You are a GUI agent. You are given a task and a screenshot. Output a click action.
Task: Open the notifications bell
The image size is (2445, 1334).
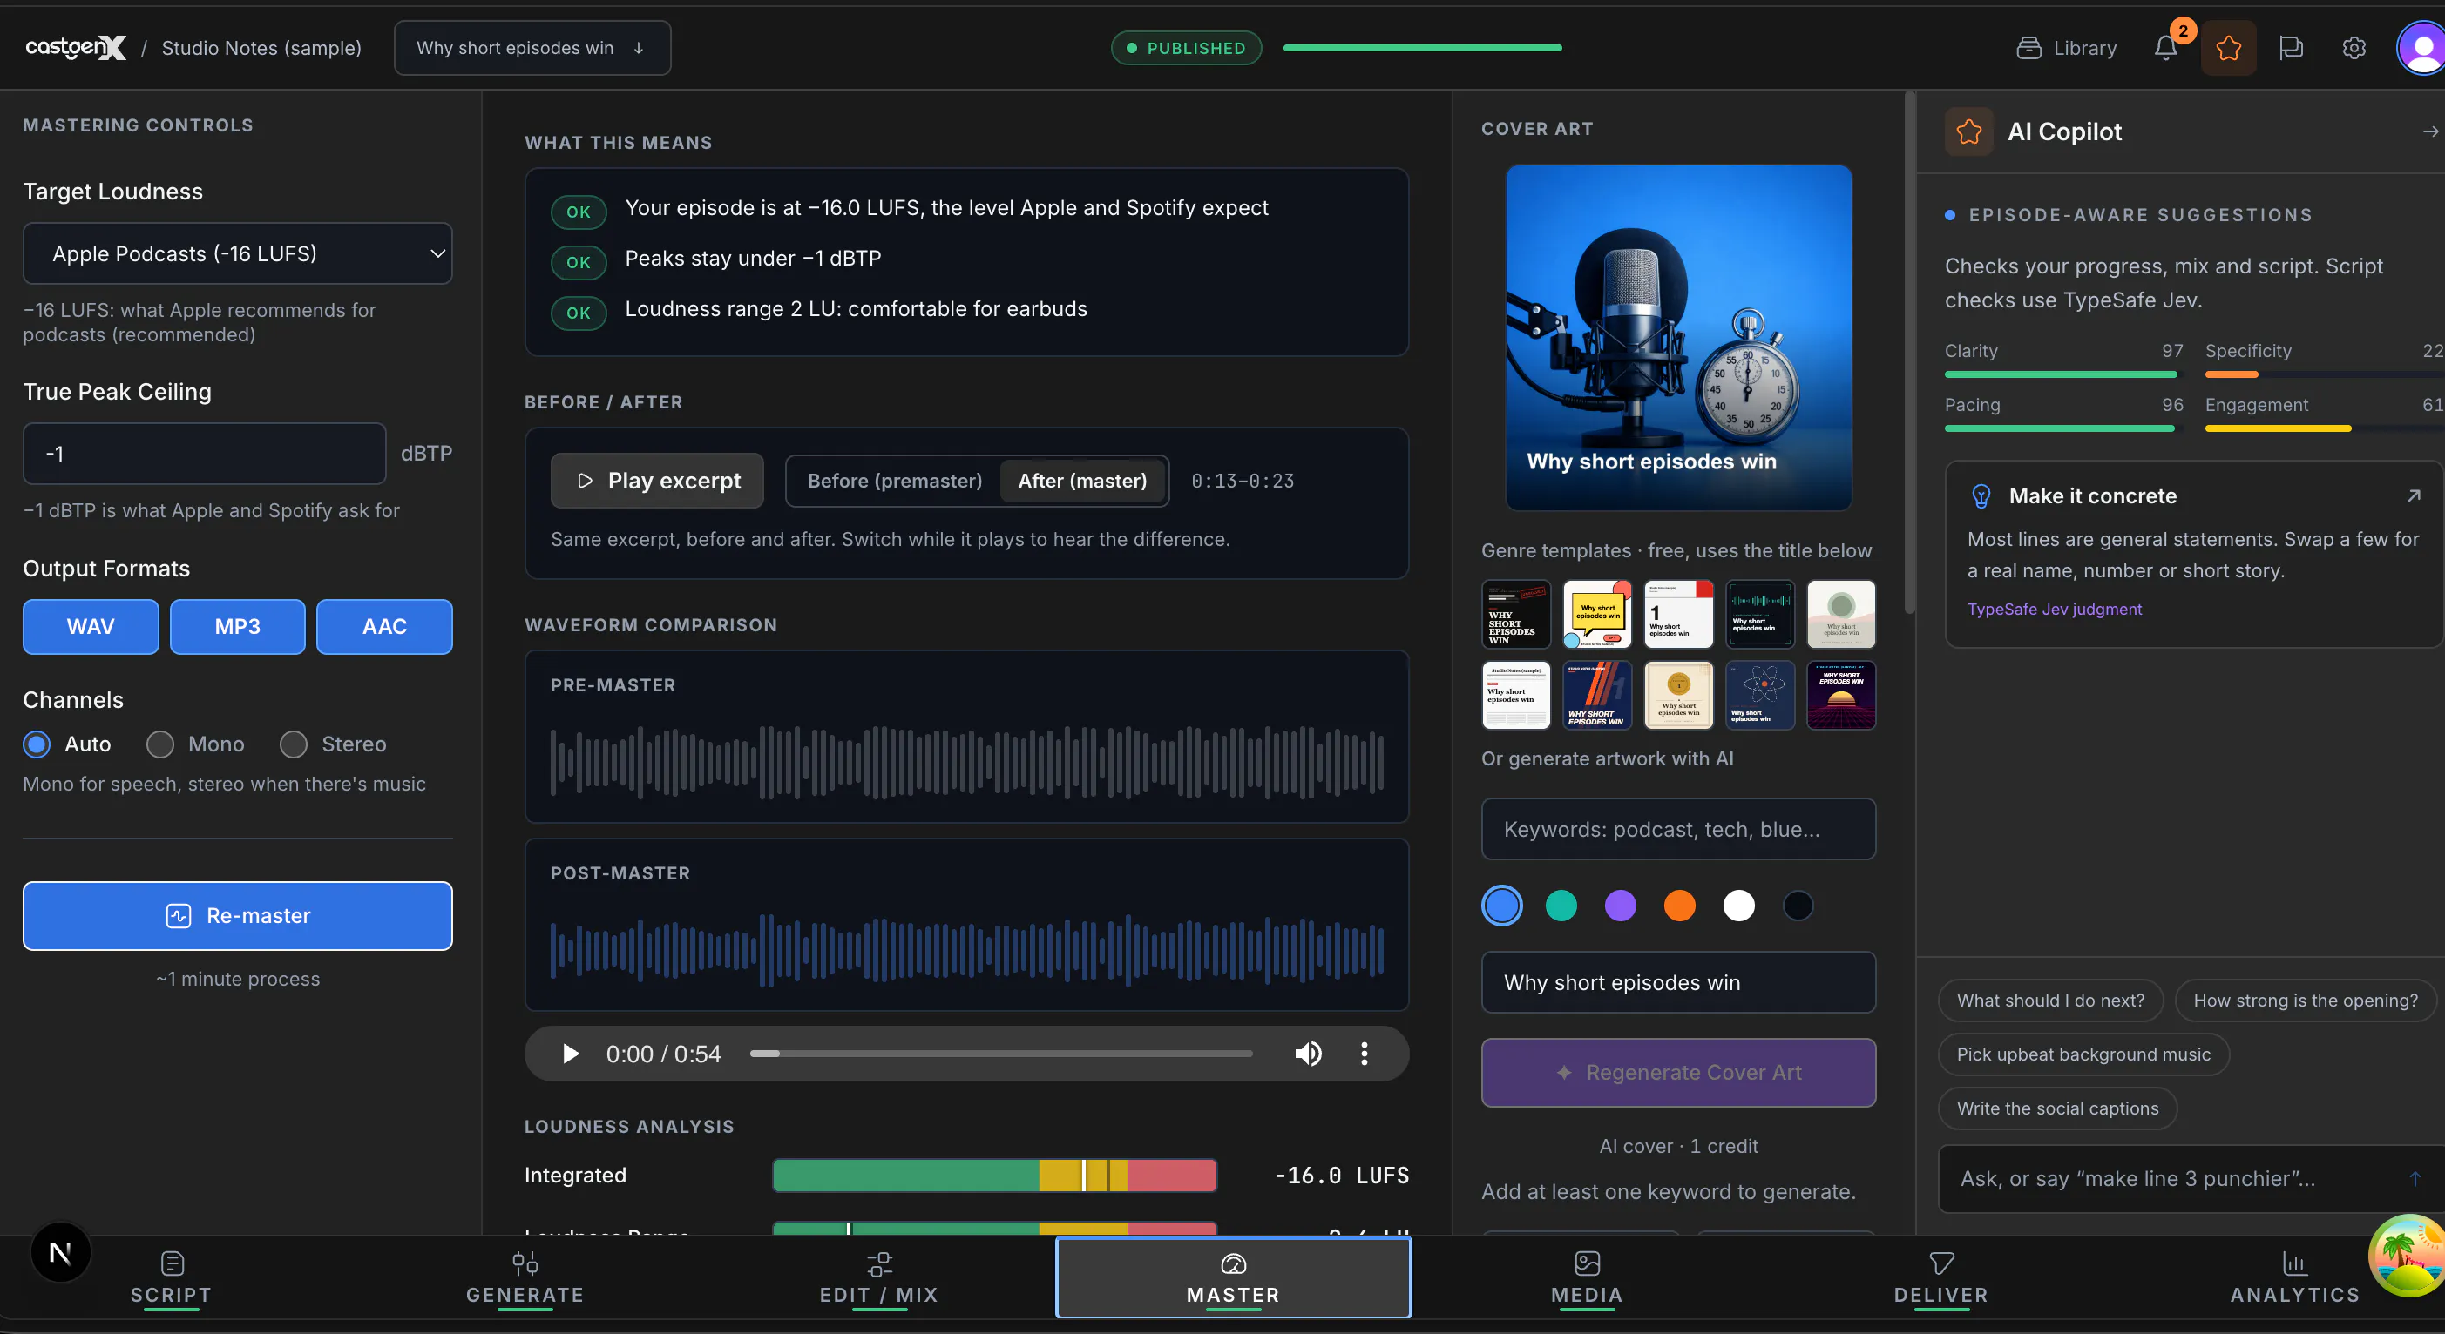(2166, 47)
